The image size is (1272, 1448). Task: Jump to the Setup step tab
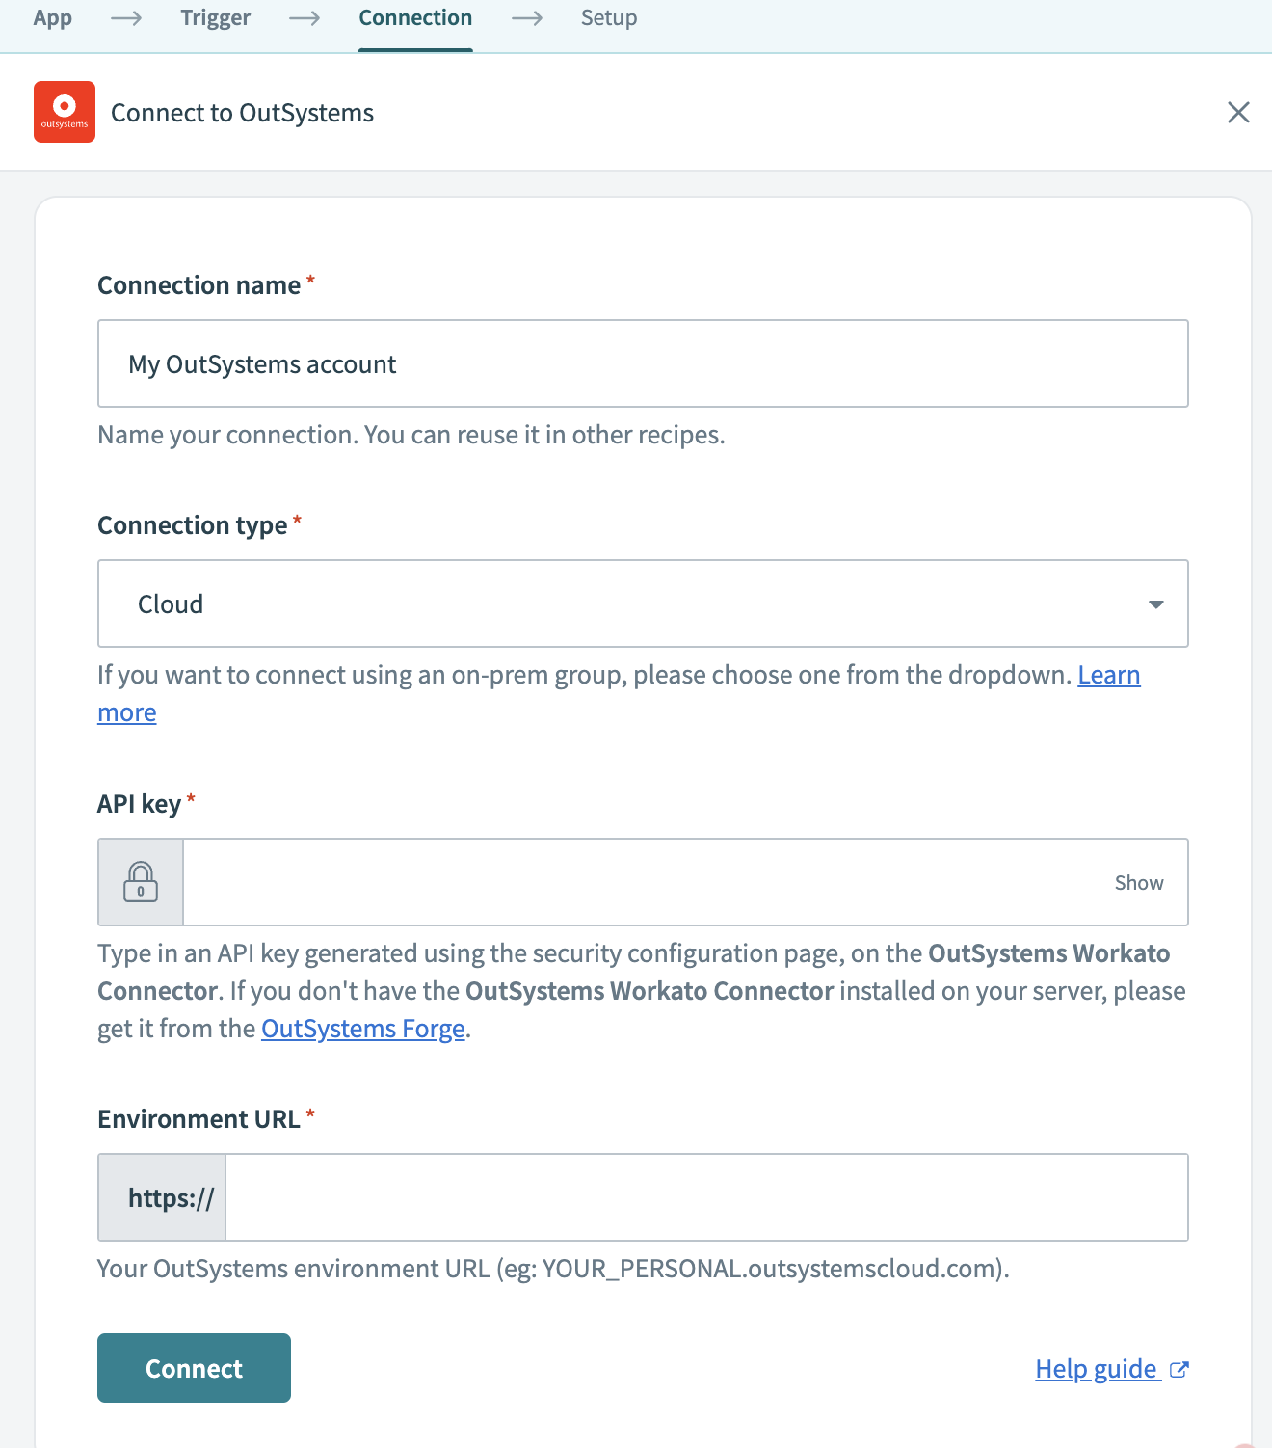[608, 18]
